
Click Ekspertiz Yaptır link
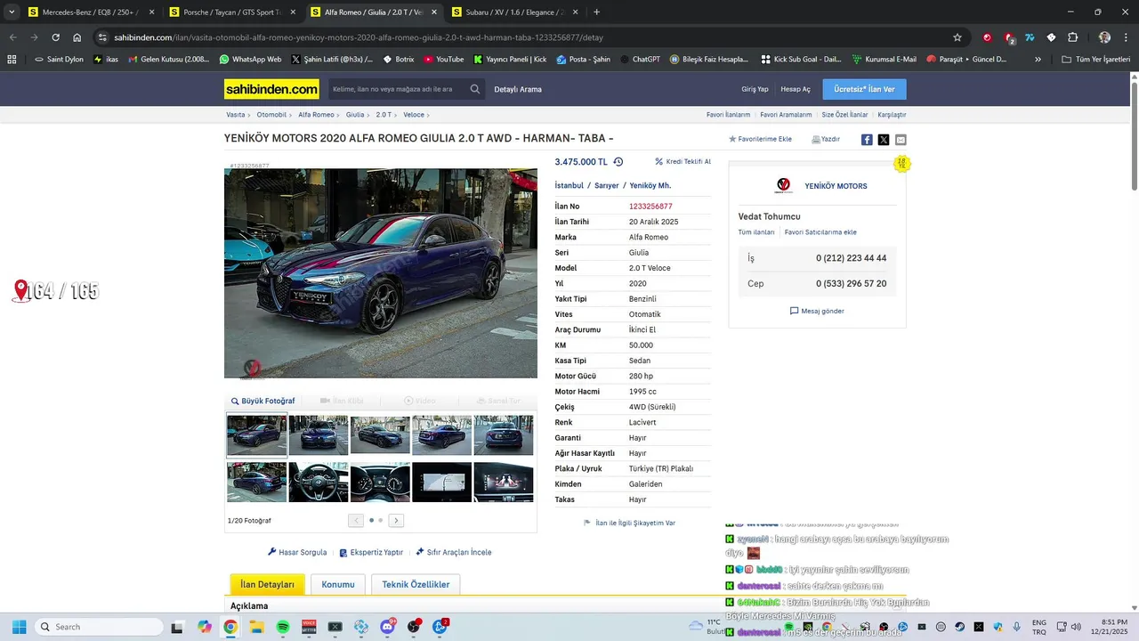371,552
